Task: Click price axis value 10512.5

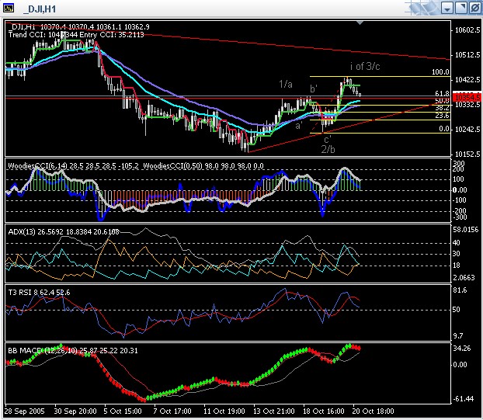Action: [467, 55]
